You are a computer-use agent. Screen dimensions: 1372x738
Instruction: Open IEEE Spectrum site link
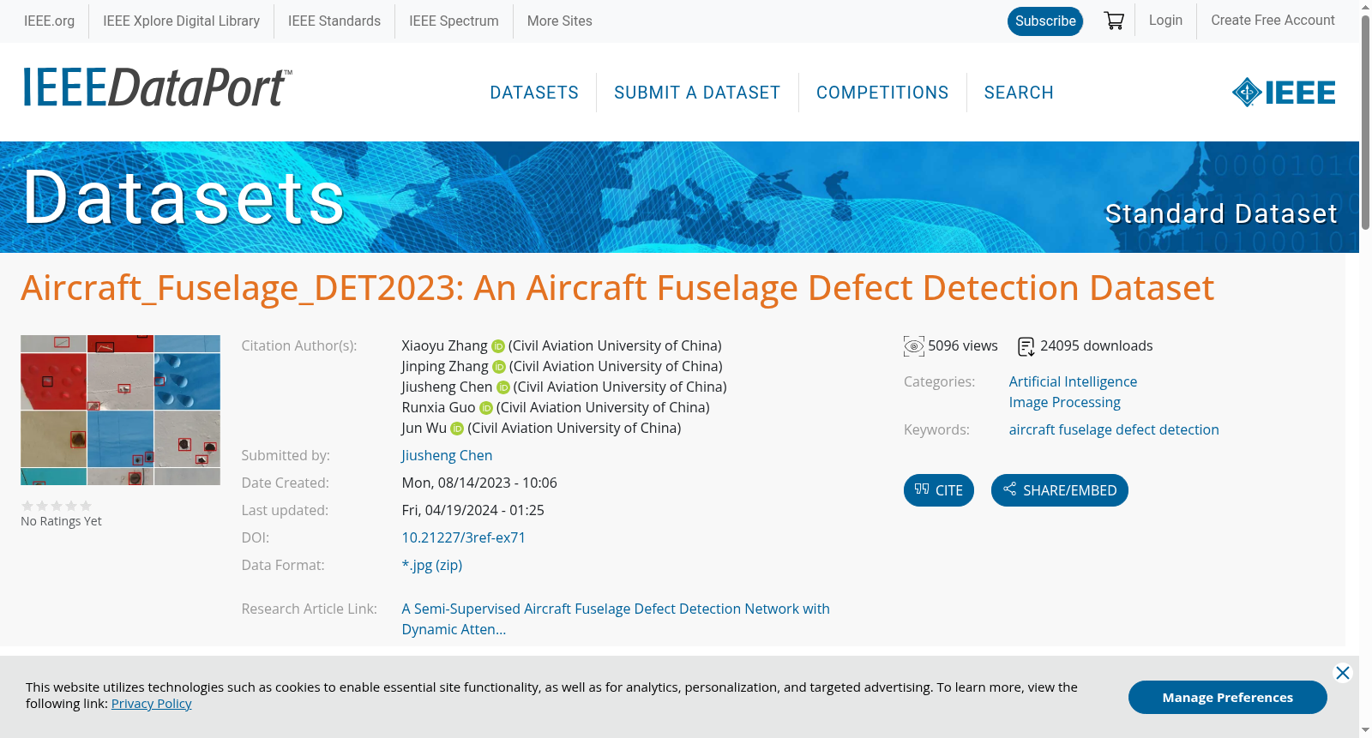tap(454, 21)
